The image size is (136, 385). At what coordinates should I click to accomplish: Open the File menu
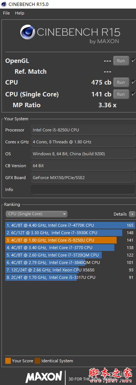tap(6, 13)
